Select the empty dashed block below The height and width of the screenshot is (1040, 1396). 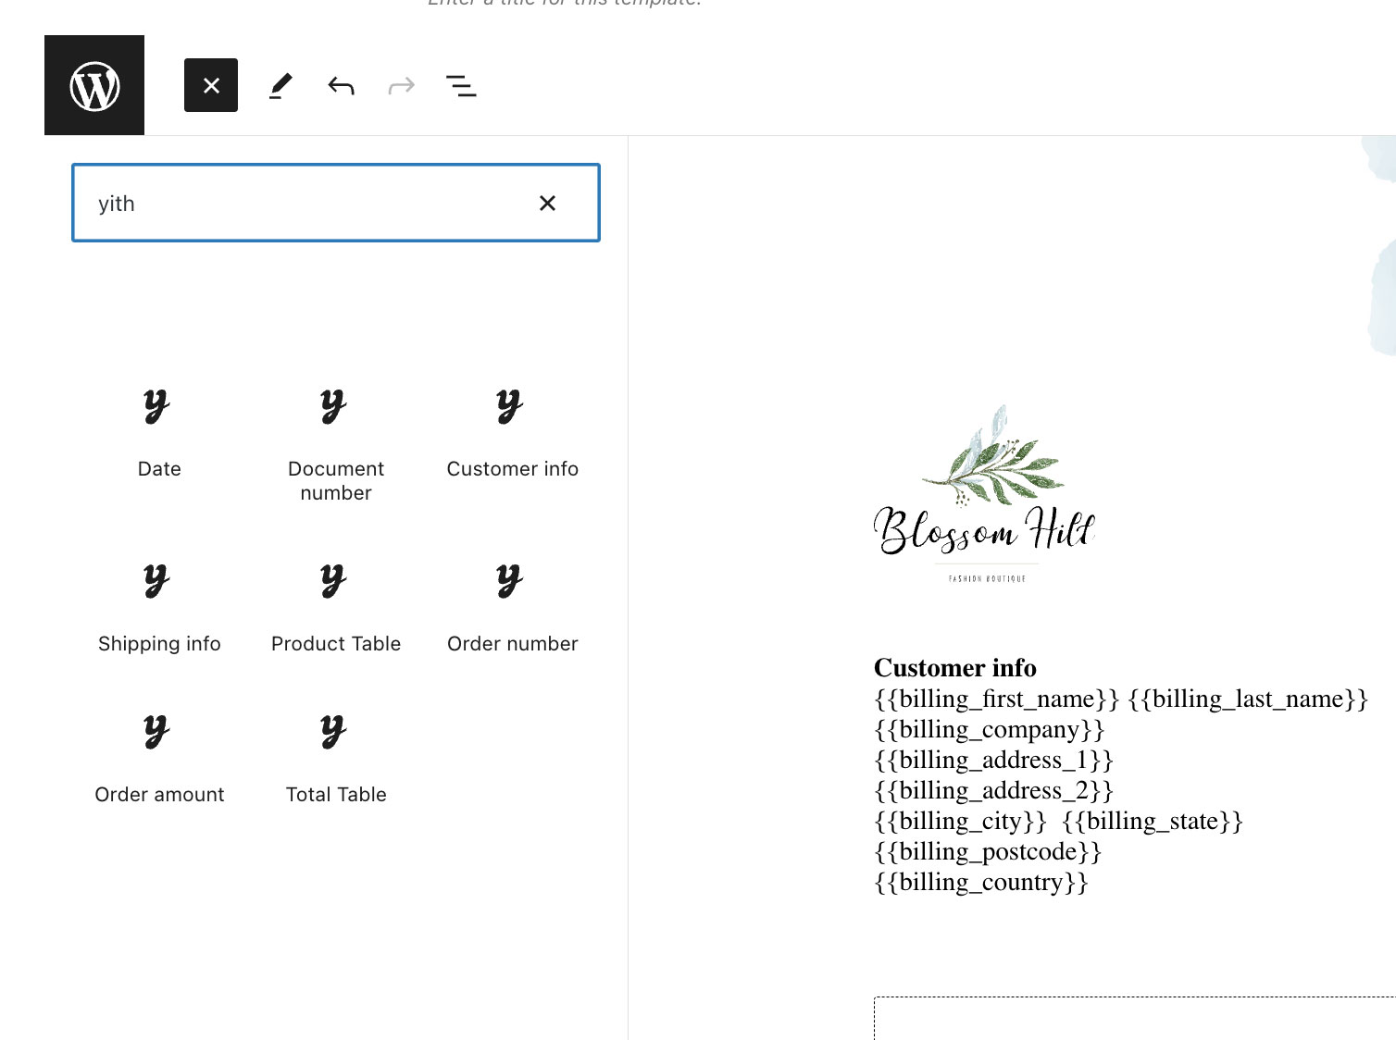[x=1133, y=1018]
